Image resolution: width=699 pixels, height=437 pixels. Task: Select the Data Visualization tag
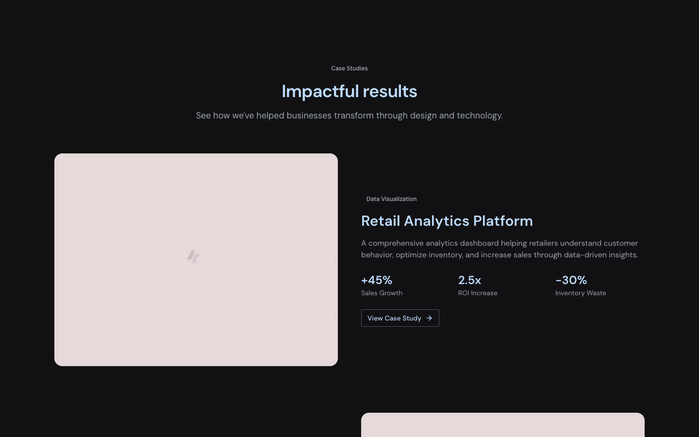pyautogui.click(x=391, y=199)
